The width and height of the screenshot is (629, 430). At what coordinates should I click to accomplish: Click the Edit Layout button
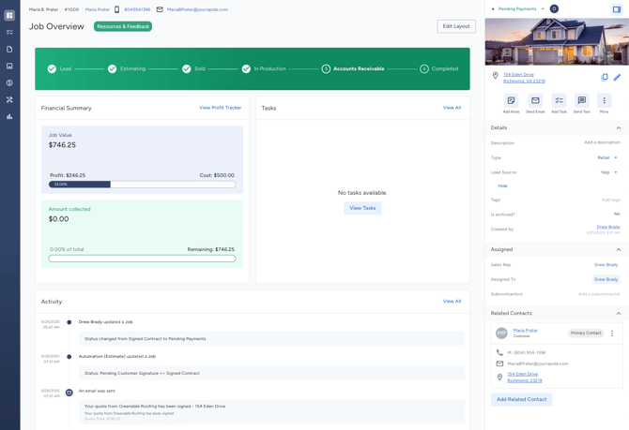point(456,26)
